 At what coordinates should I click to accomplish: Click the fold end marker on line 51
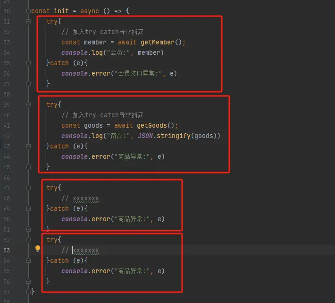[x=28, y=229]
